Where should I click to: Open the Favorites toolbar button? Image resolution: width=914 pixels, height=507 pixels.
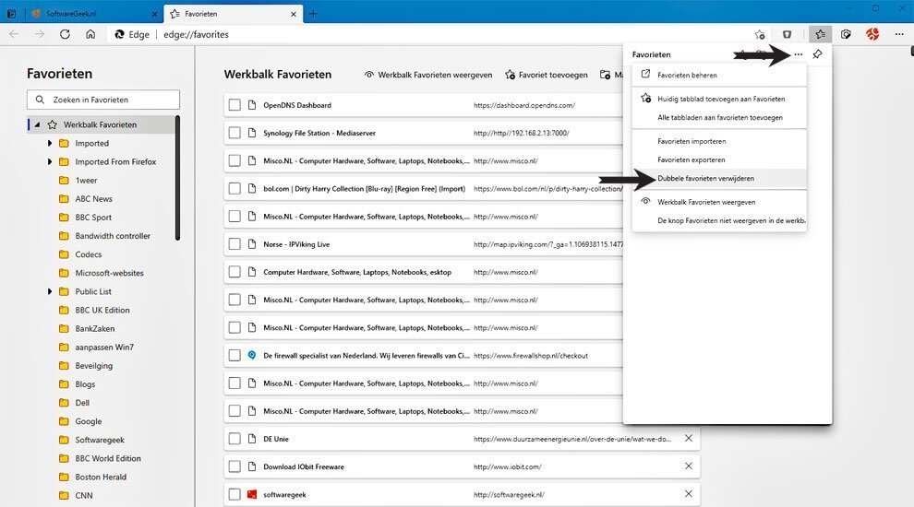(x=820, y=34)
